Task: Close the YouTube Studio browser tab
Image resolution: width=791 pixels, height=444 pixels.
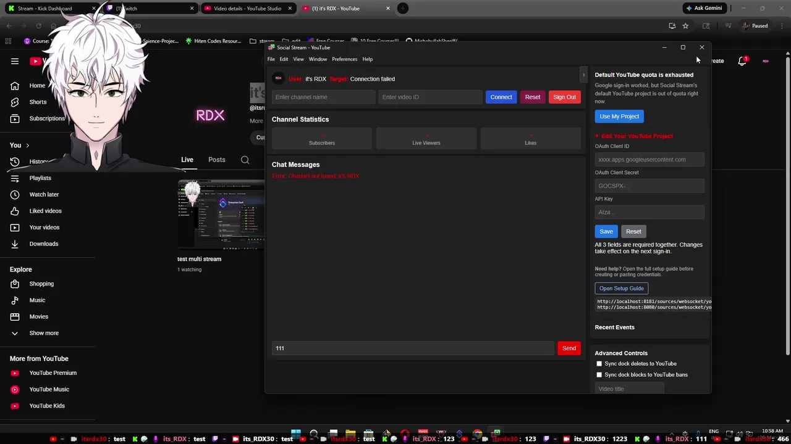Action: (x=290, y=9)
